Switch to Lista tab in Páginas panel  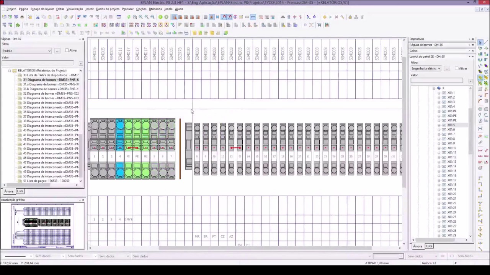coord(20,191)
